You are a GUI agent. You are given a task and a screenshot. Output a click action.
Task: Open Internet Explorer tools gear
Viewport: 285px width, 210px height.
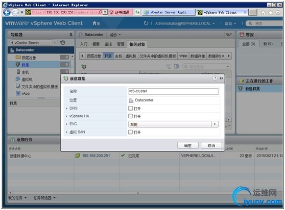coord(278,13)
